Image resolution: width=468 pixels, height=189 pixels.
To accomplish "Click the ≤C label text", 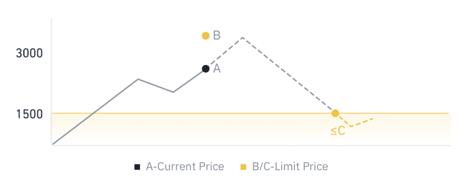I will click(x=338, y=131).
